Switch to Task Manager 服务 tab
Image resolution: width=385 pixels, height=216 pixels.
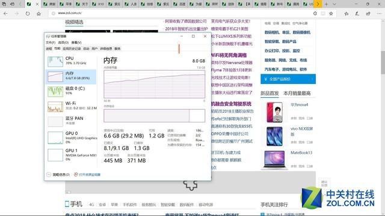coord(117,49)
